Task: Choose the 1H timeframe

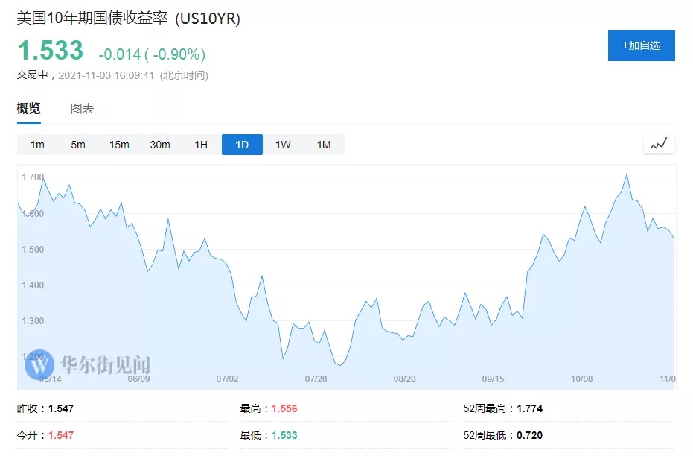Action: (x=201, y=145)
